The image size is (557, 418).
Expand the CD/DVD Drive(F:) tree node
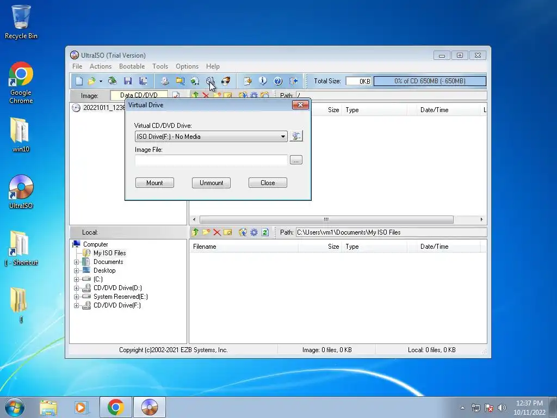click(76, 306)
